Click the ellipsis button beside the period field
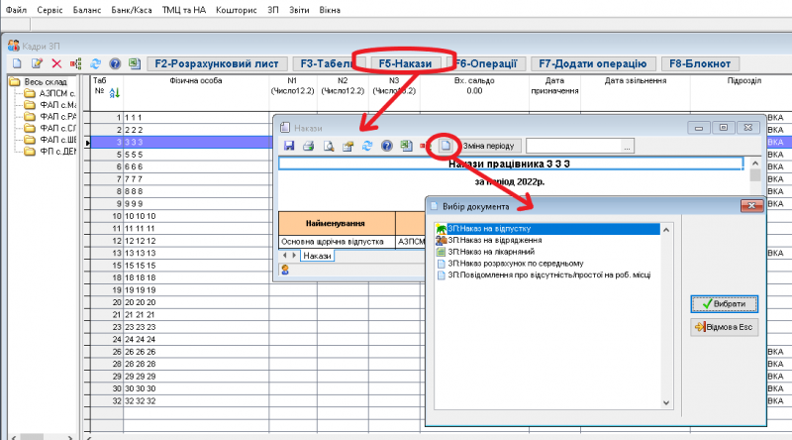 pos(627,147)
